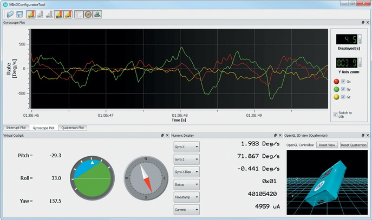Click the Y Axis zoom 803.9 readout
372x220 pixels.
[347, 63]
